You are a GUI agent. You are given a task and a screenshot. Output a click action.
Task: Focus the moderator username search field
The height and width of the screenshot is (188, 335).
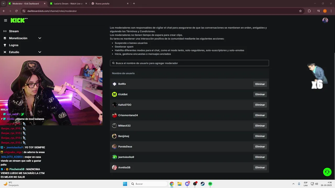click(189, 63)
